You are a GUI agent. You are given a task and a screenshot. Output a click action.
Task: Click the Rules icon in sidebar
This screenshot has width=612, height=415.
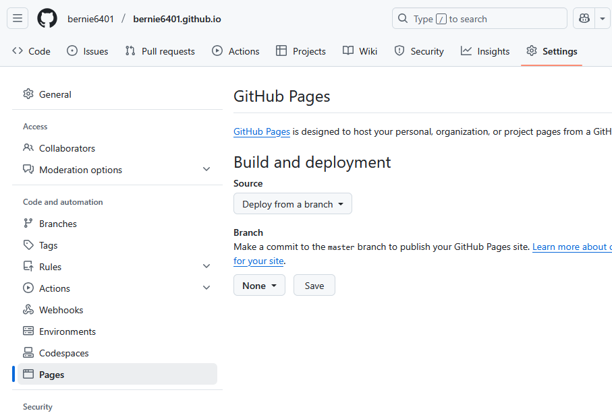coord(28,266)
